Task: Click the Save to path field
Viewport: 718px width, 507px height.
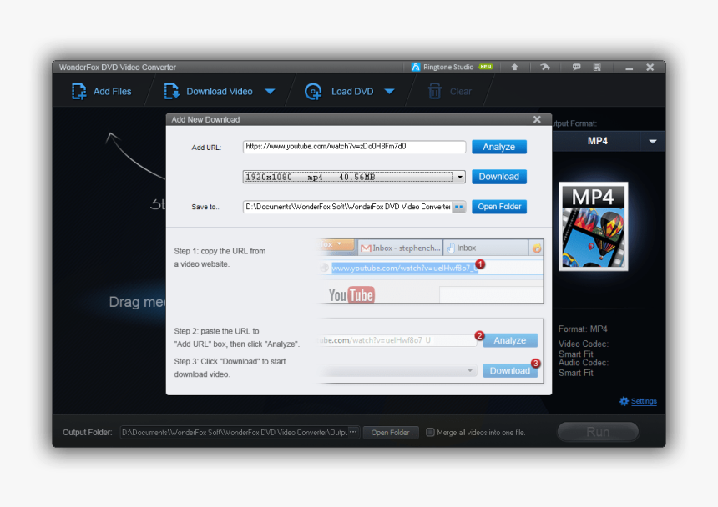Action: click(347, 207)
